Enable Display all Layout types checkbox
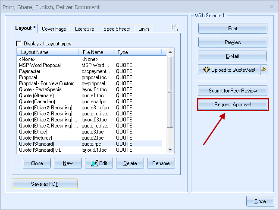The image size is (279, 210). click(19, 43)
